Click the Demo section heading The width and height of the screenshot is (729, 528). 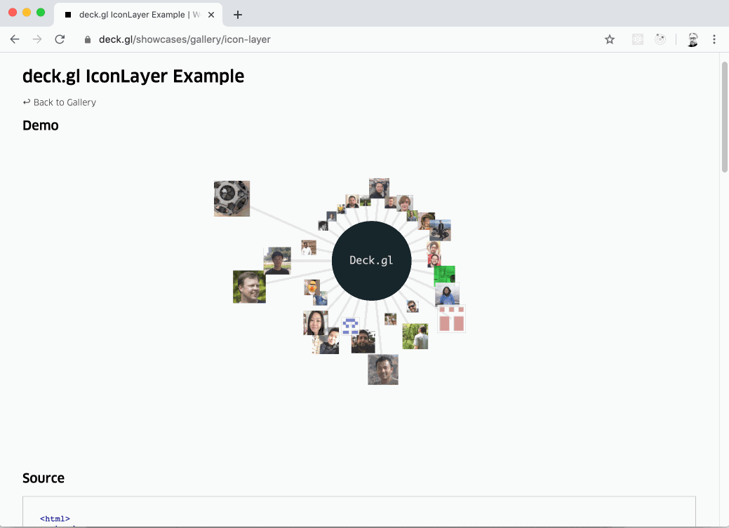pos(41,126)
